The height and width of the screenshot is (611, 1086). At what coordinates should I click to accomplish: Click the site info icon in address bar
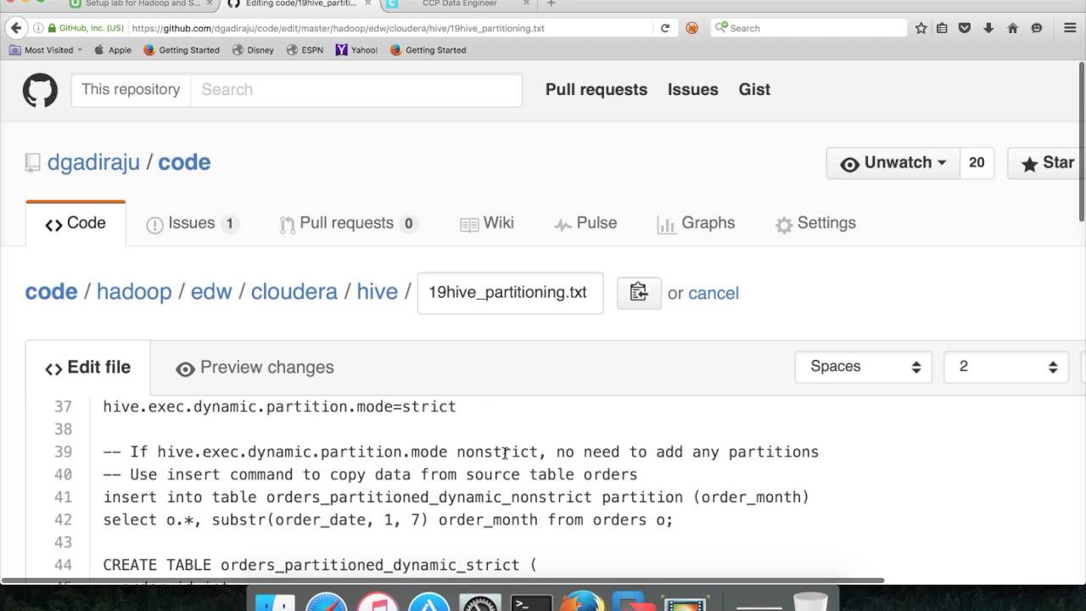pos(38,28)
